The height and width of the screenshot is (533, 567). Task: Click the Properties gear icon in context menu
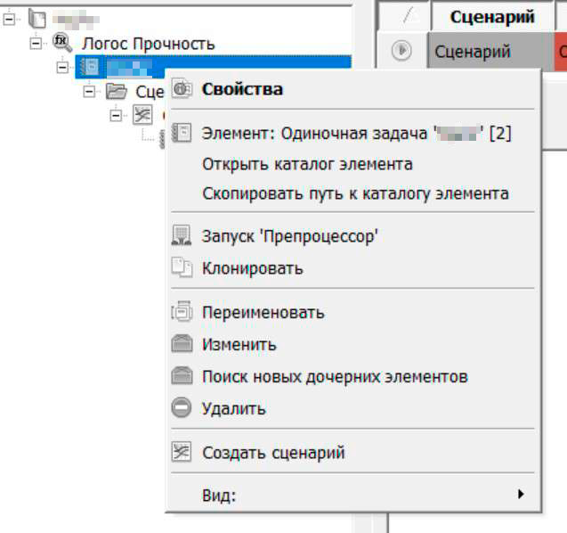click(x=182, y=89)
